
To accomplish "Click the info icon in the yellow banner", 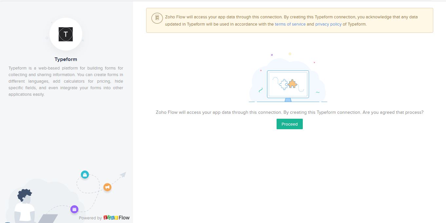I will (x=157, y=18).
